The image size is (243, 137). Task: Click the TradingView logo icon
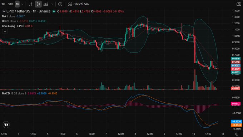point(6,124)
